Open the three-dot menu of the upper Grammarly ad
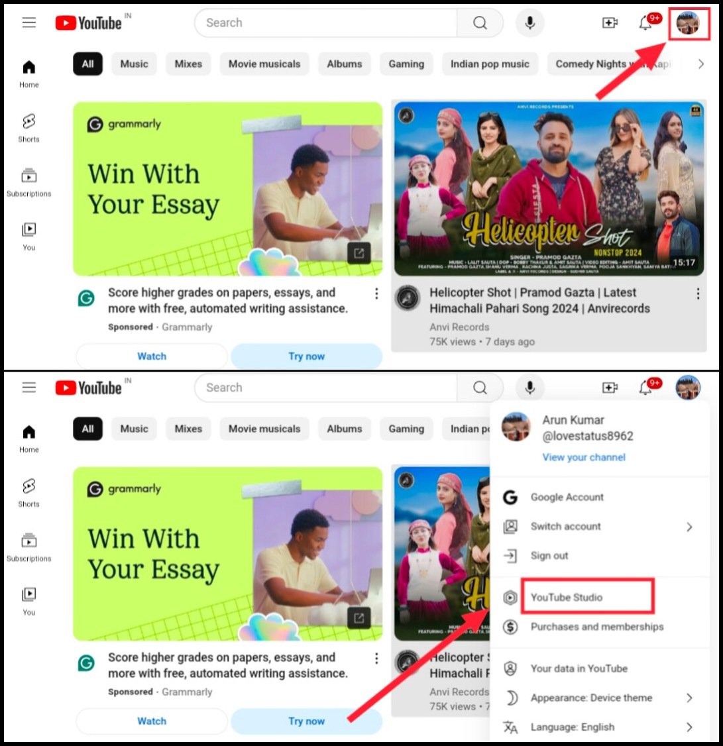 coord(376,293)
